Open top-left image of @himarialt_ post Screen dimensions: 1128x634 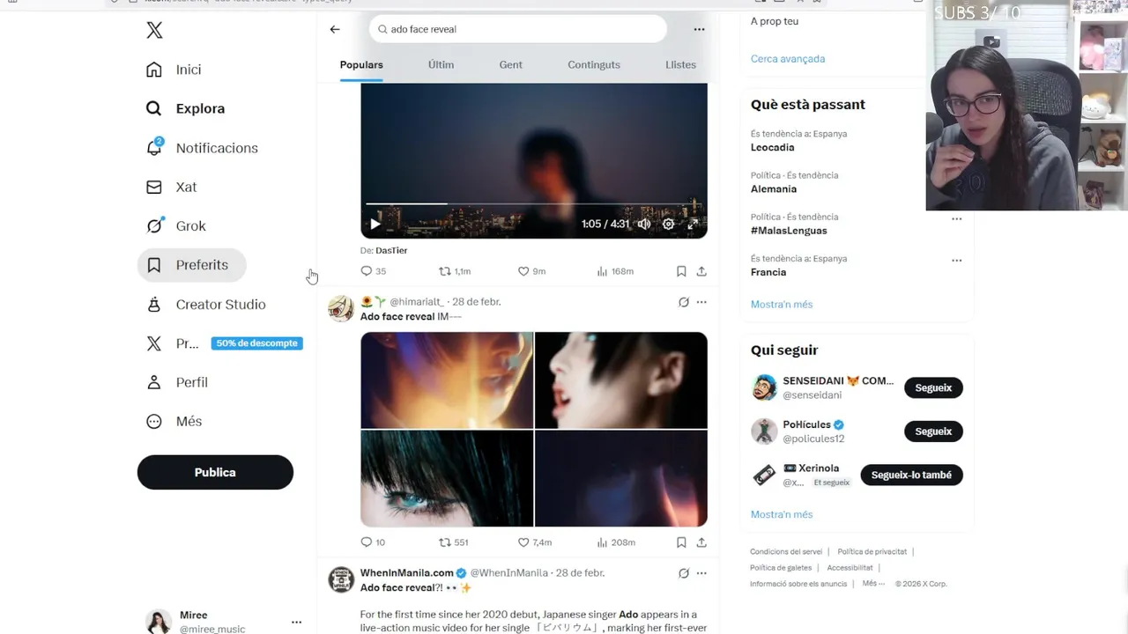point(447,380)
